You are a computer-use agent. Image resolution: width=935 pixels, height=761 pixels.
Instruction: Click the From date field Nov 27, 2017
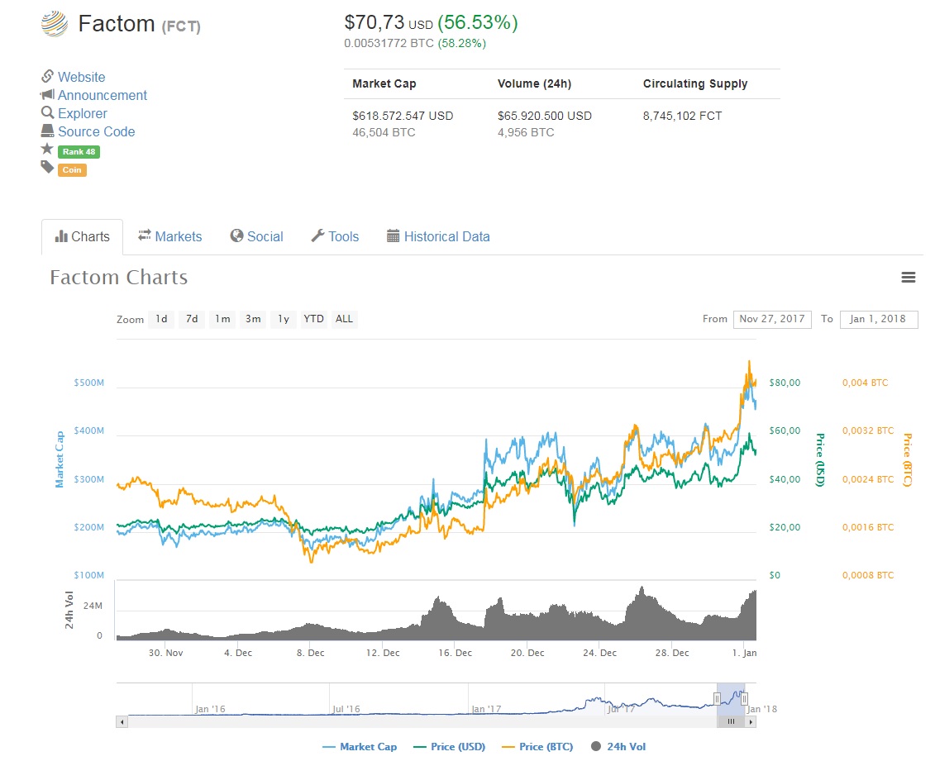(772, 320)
